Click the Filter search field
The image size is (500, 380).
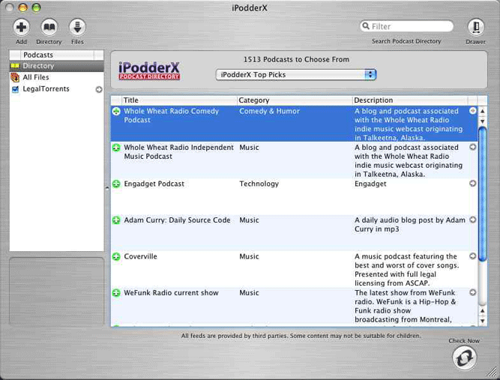tap(406, 26)
